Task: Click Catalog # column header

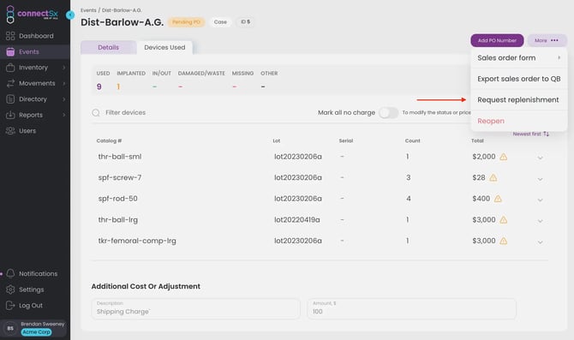Action: pos(109,141)
